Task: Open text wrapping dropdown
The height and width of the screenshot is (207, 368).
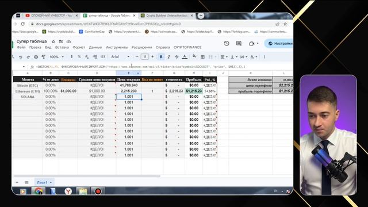Action: 243,56
